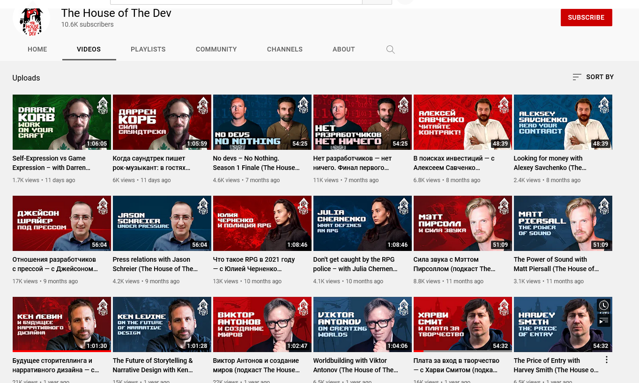Click title 'Don't get caught by the RPG police'
The height and width of the screenshot is (383, 639).
(x=355, y=264)
